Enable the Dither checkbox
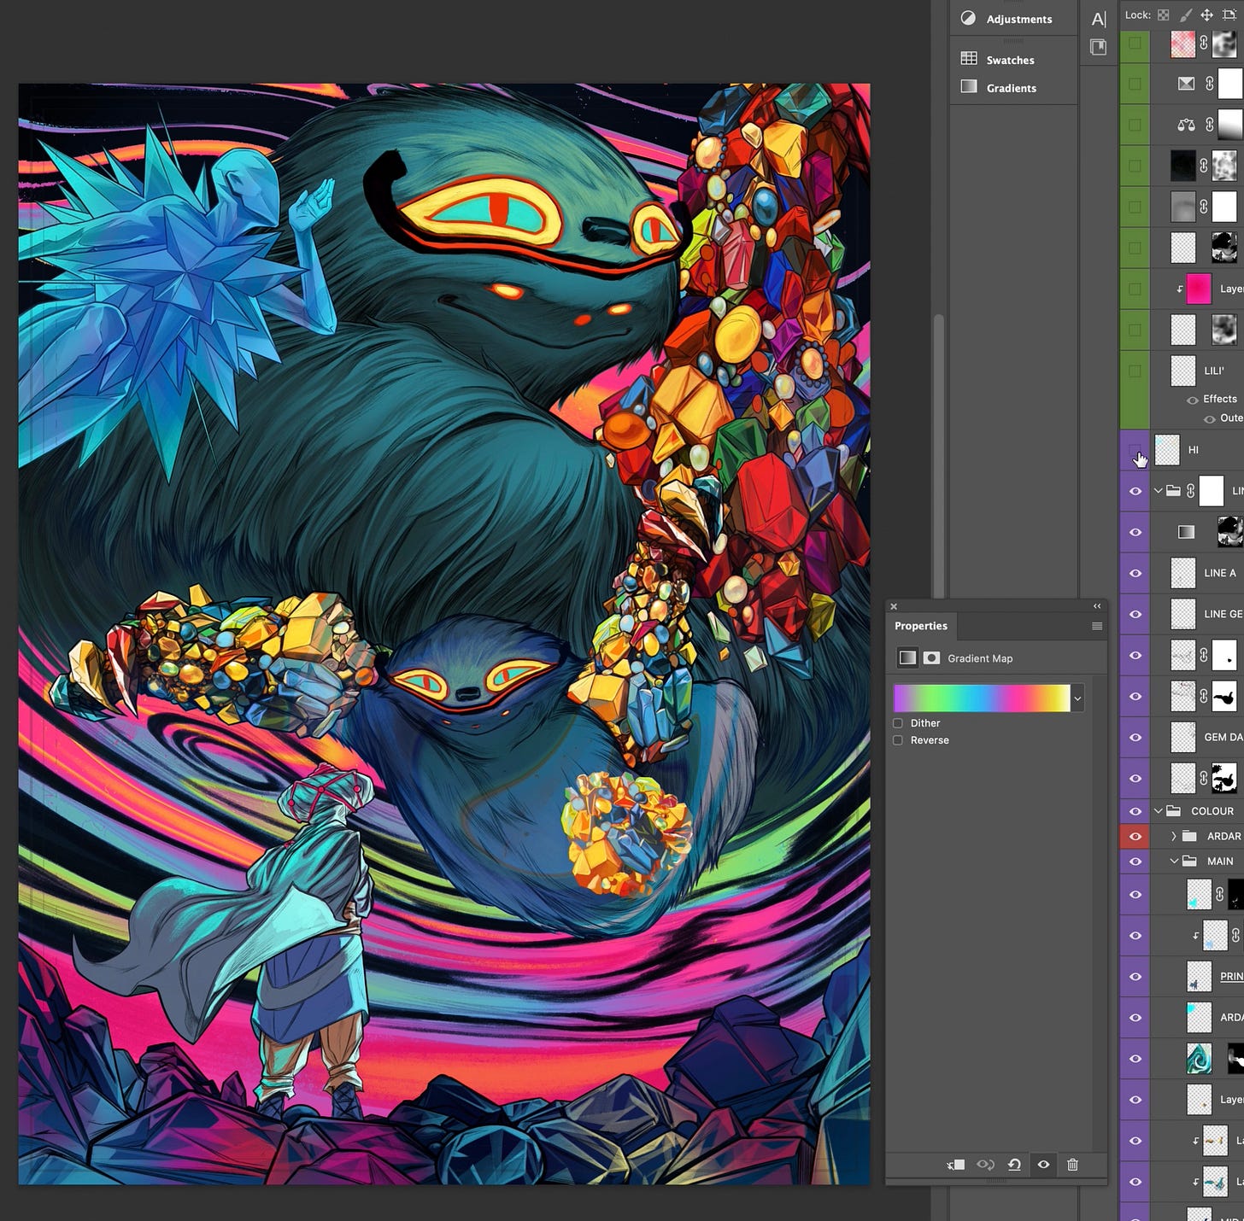This screenshot has height=1221, width=1244. coord(898,723)
